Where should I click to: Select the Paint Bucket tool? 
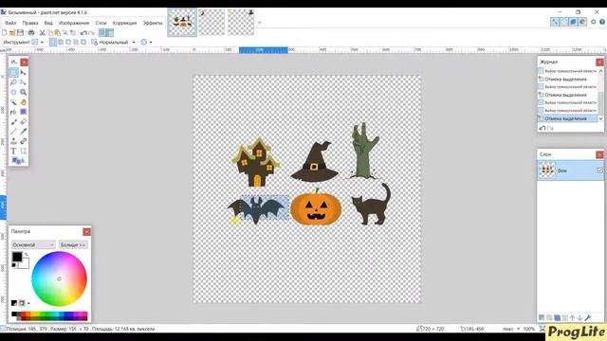pos(13,112)
